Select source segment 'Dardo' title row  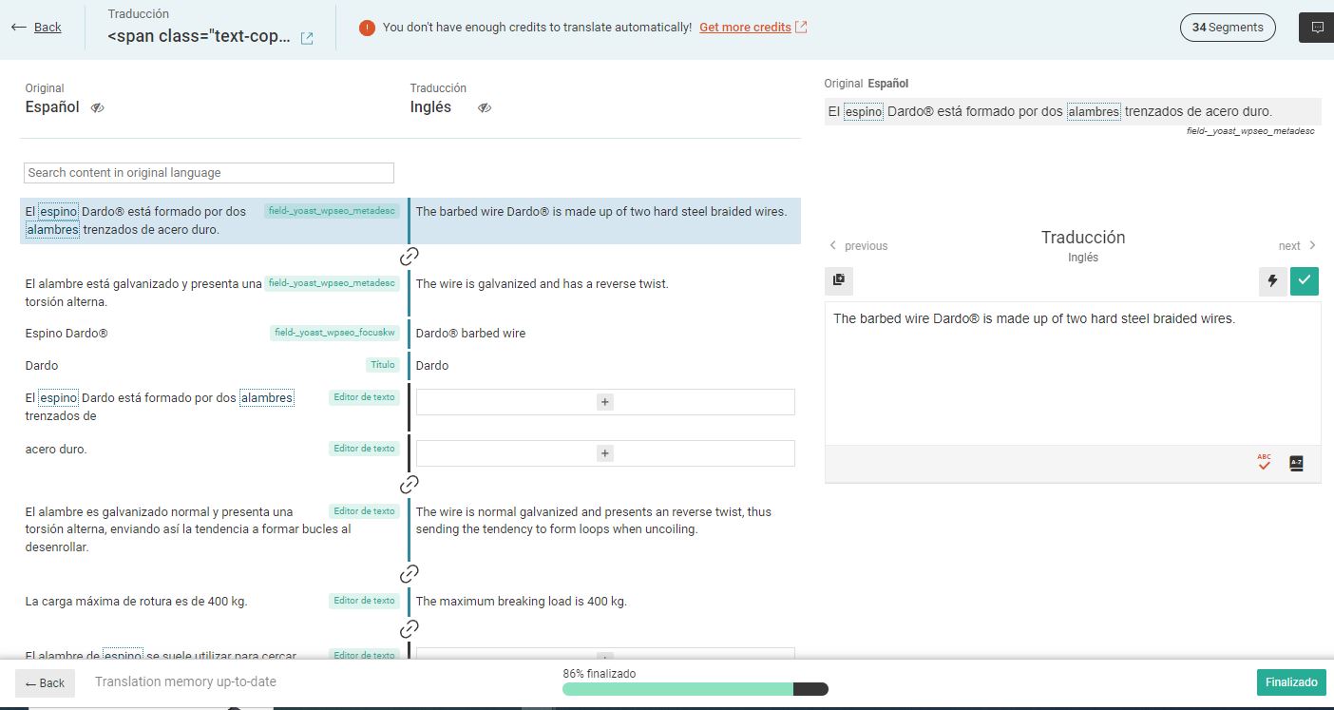click(x=42, y=366)
